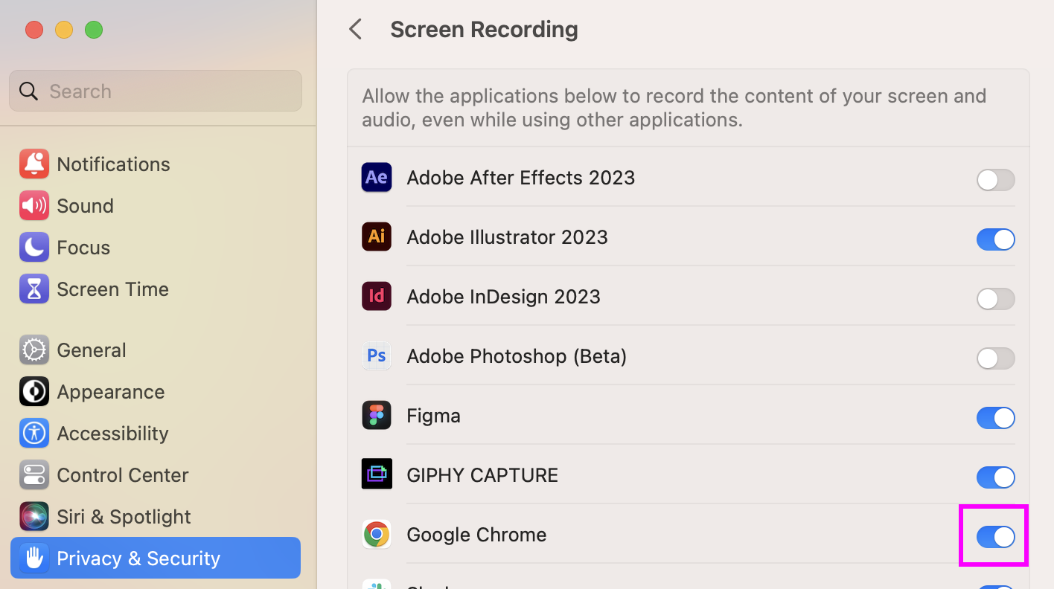Click the 'Adobe After Effects 2023' label
Image resolution: width=1054 pixels, height=589 pixels.
(521, 178)
